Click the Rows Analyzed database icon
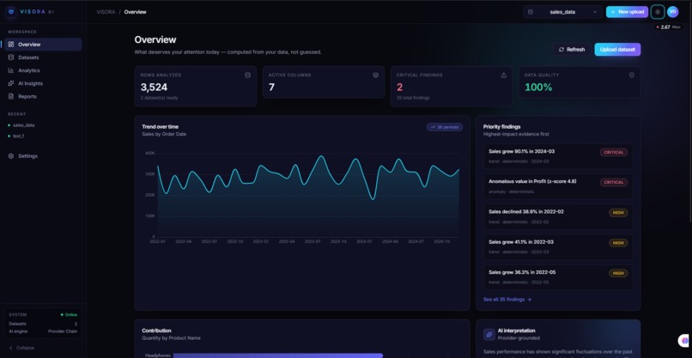Image resolution: width=692 pixels, height=358 pixels. (247, 75)
